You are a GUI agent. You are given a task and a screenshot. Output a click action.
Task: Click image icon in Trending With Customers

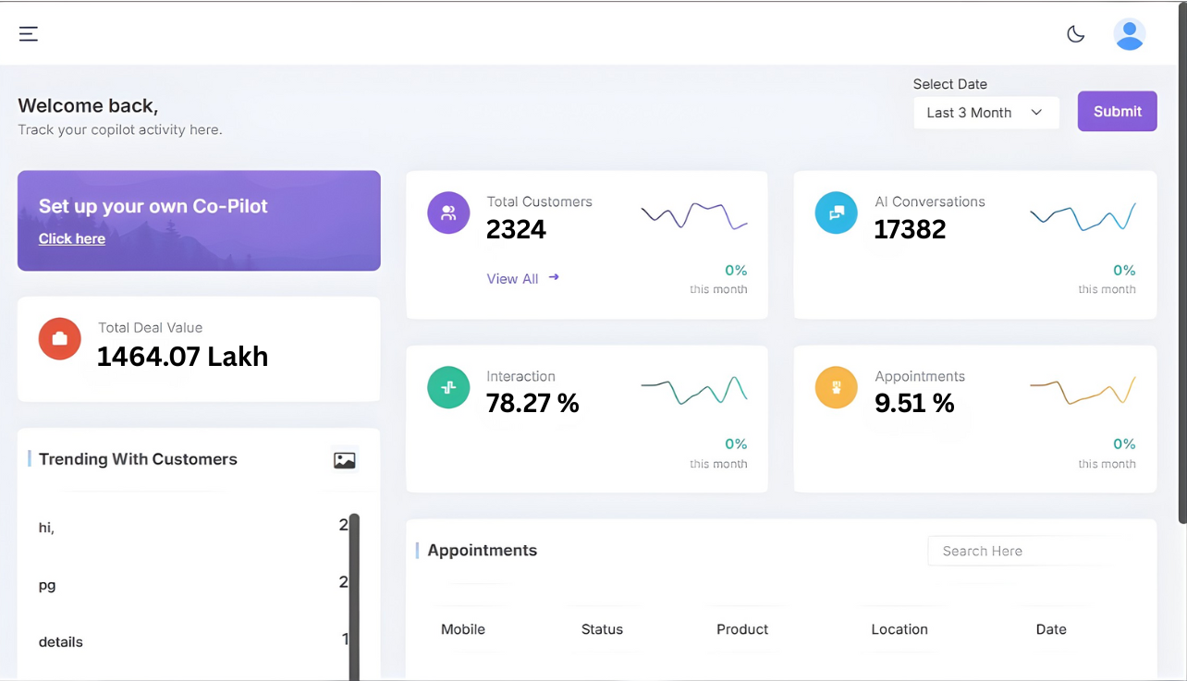click(x=345, y=460)
